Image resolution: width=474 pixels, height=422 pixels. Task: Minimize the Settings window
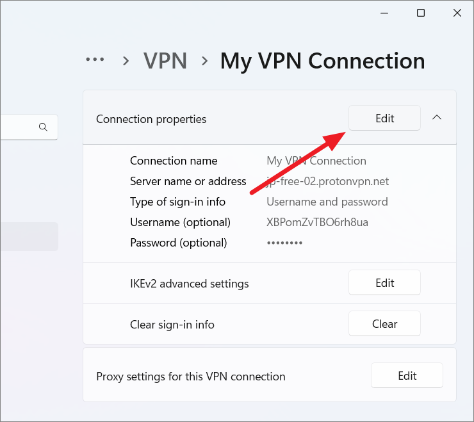pyautogui.click(x=384, y=13)
